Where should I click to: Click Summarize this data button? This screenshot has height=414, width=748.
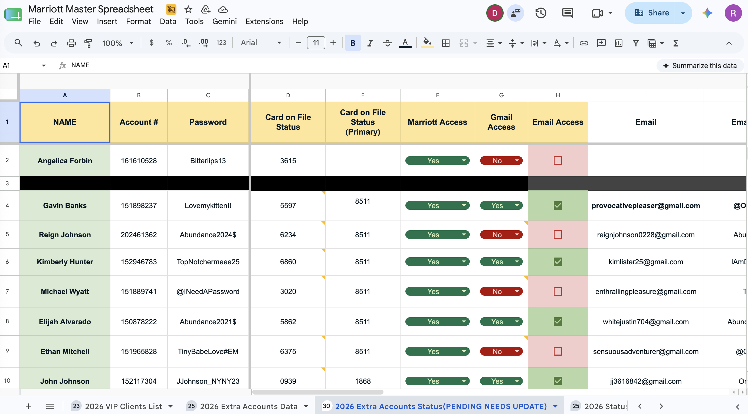pos(700,65)
